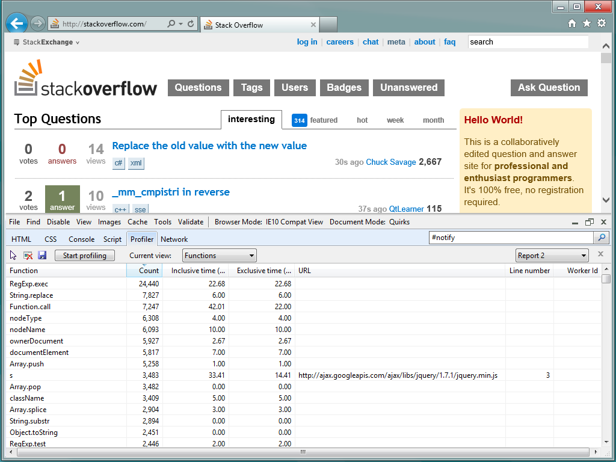Screen dimensions: 616x462
Task: Switch to the CSS tab
Action: point(51,239)
